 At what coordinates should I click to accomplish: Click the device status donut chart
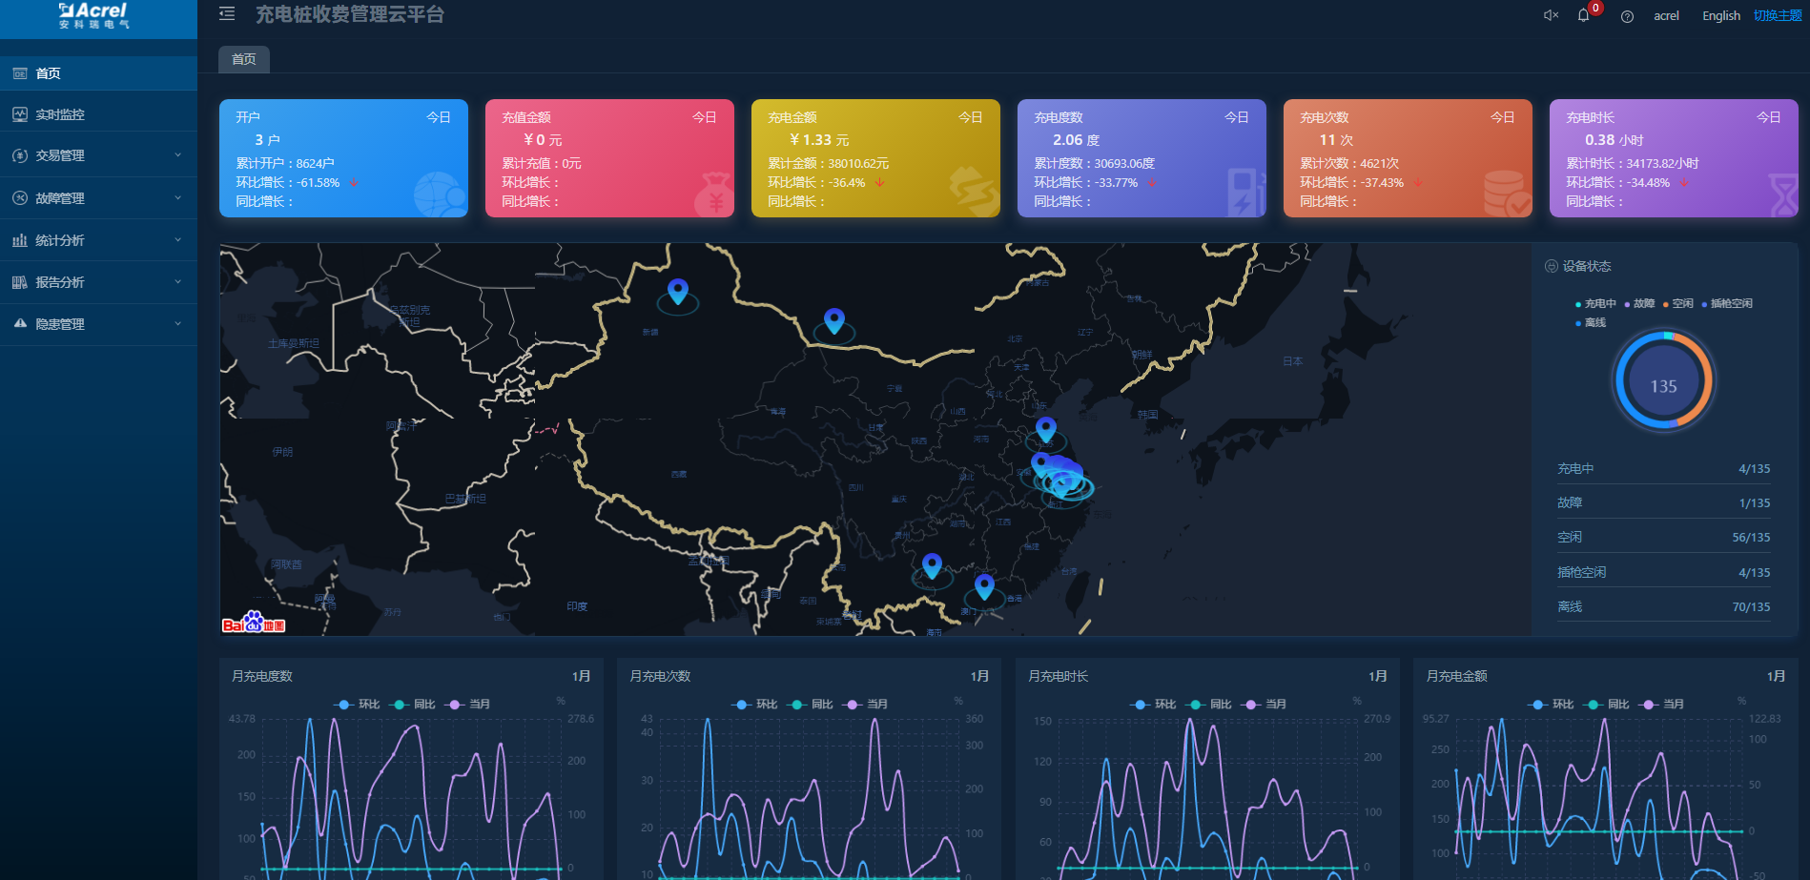(1663, 382)
